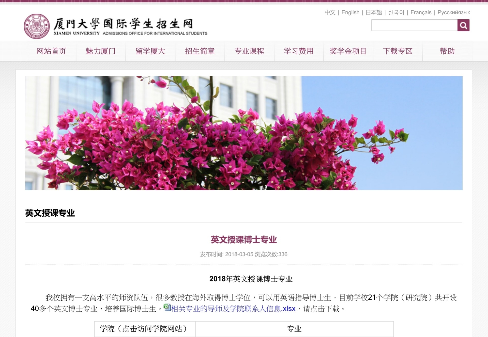Click the Excel file icon before the xlsx link
The image size is (488, 337).
coord(167,308)
